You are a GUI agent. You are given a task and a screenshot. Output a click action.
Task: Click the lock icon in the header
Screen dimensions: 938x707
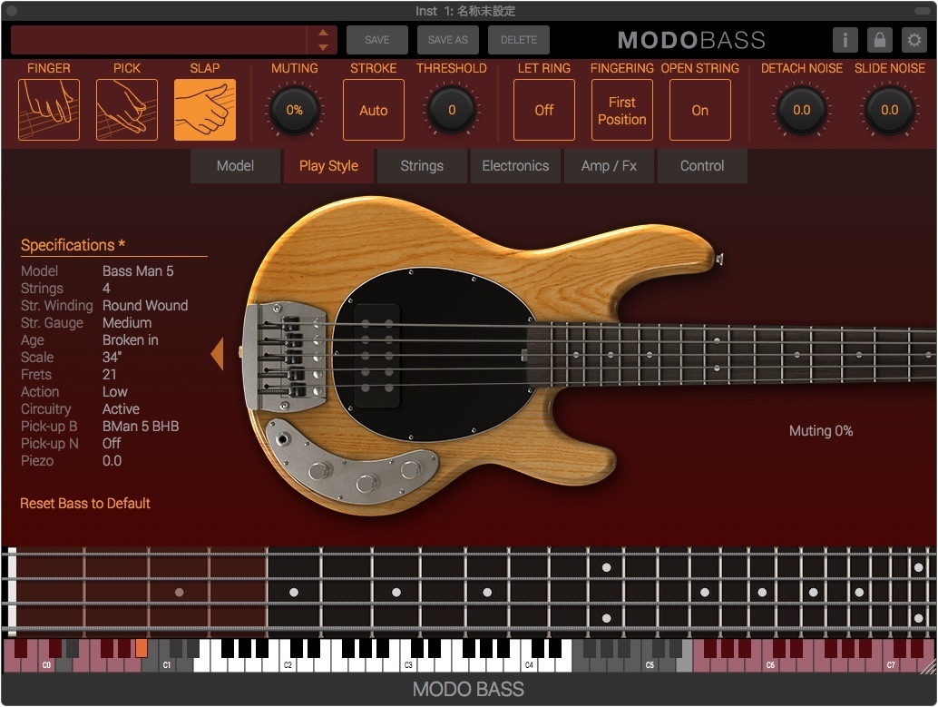coord(879,40)
